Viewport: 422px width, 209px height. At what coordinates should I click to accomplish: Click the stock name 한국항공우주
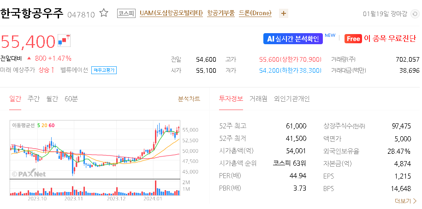(x=32, y=13)
